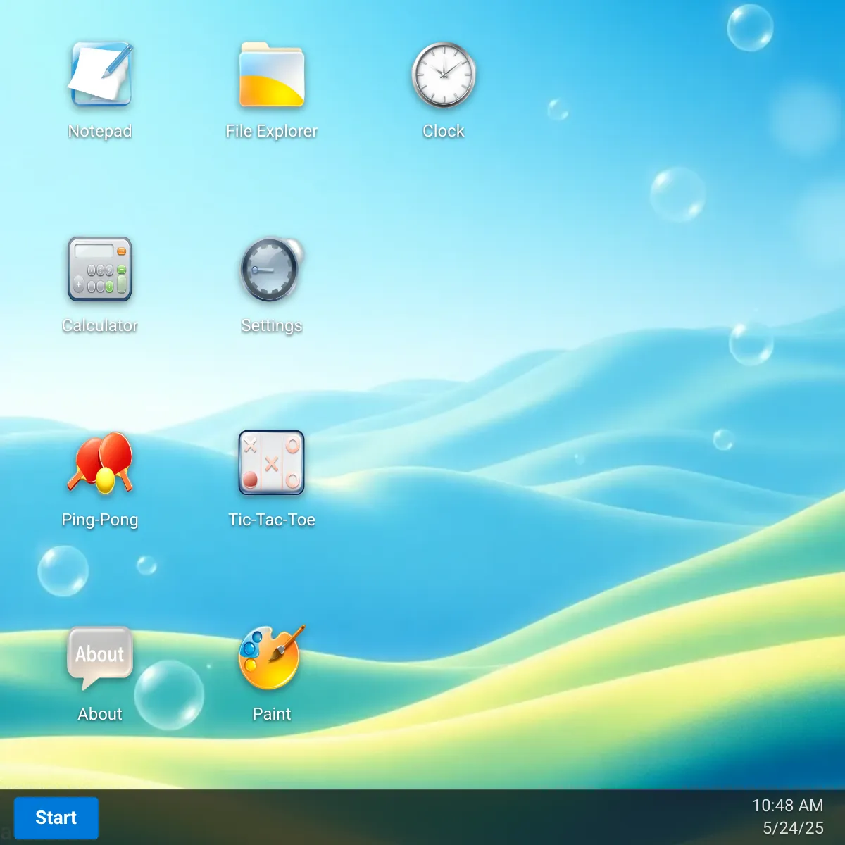This screenshot has height=845, width=845.
Task: Open the Paint palette icon
Action: point(272,658)
